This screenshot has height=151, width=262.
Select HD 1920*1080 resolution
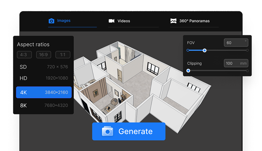coord(44,78)
